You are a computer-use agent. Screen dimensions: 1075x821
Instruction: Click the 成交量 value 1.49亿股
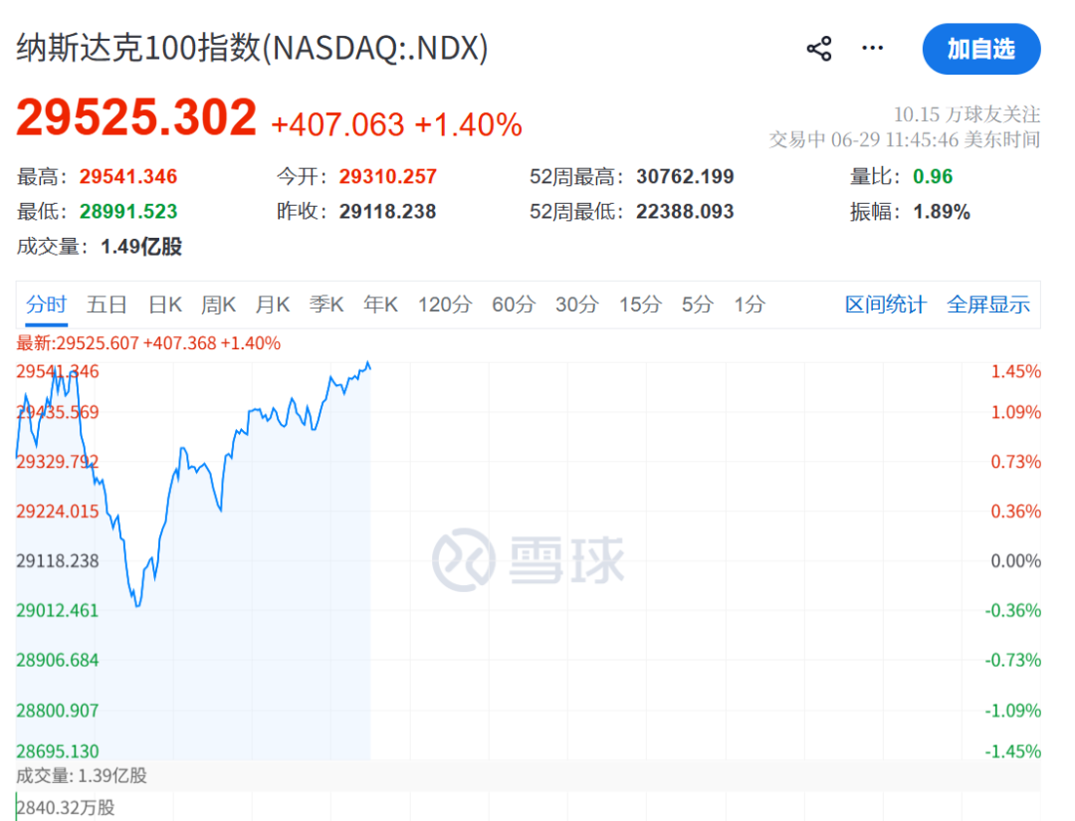141,247
